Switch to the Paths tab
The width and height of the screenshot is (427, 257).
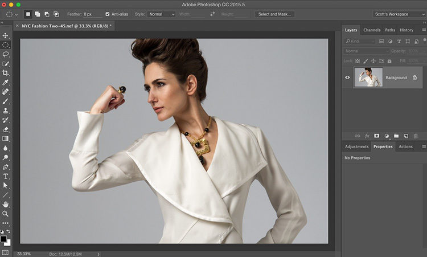click(390, 30)
